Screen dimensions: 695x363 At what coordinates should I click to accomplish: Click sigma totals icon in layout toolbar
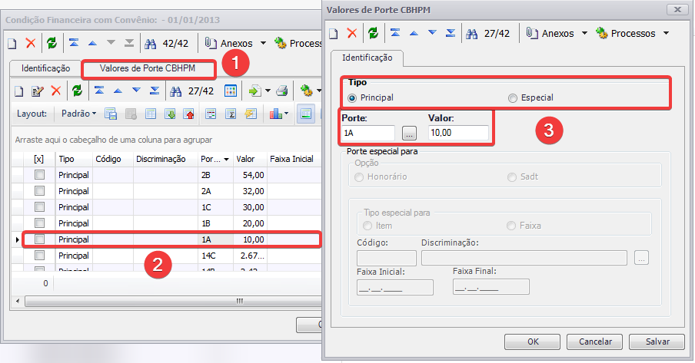point(231,114)
